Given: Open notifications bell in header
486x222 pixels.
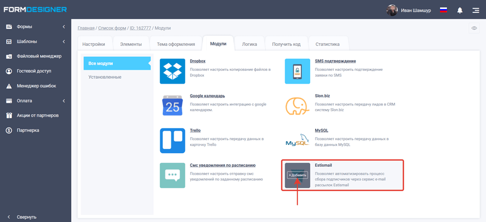Looking at the screenshot, I should click(x=460, y=10).
